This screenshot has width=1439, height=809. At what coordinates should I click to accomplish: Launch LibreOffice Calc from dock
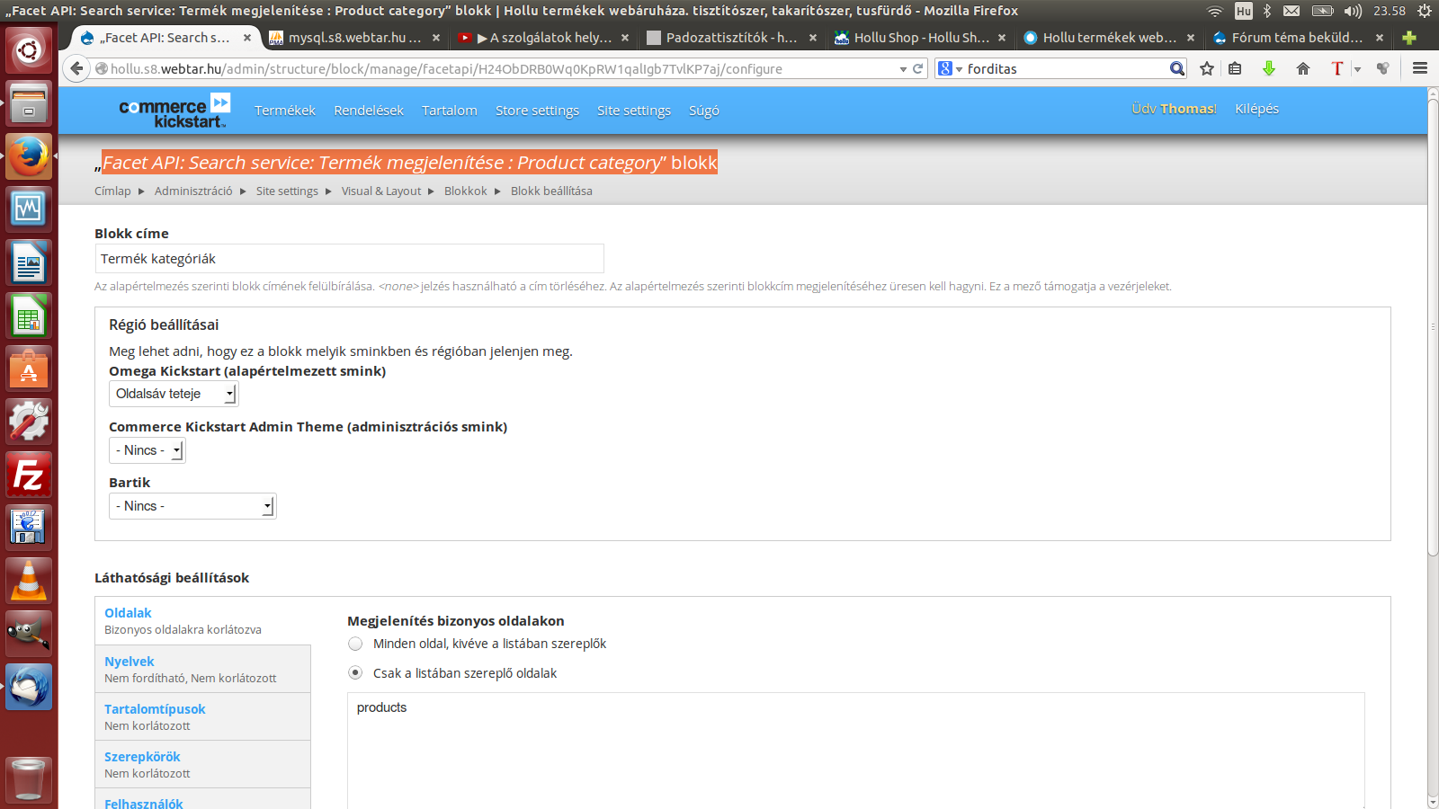[29, 316]
